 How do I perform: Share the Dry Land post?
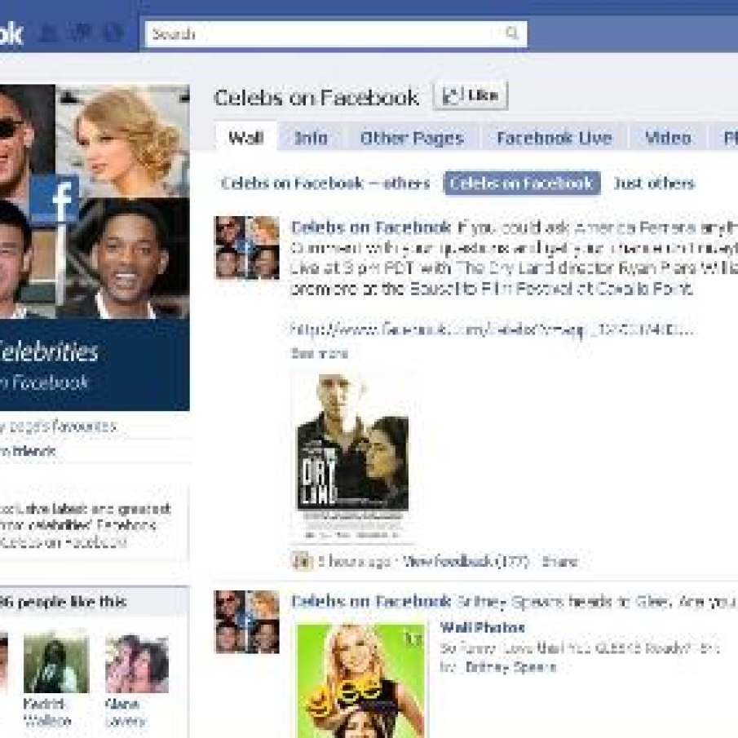coord(559,561)
